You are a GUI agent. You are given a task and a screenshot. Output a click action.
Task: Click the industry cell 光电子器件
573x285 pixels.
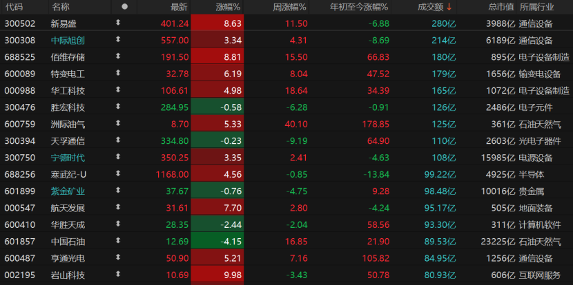pyautogui.click(x=540, y=141)
